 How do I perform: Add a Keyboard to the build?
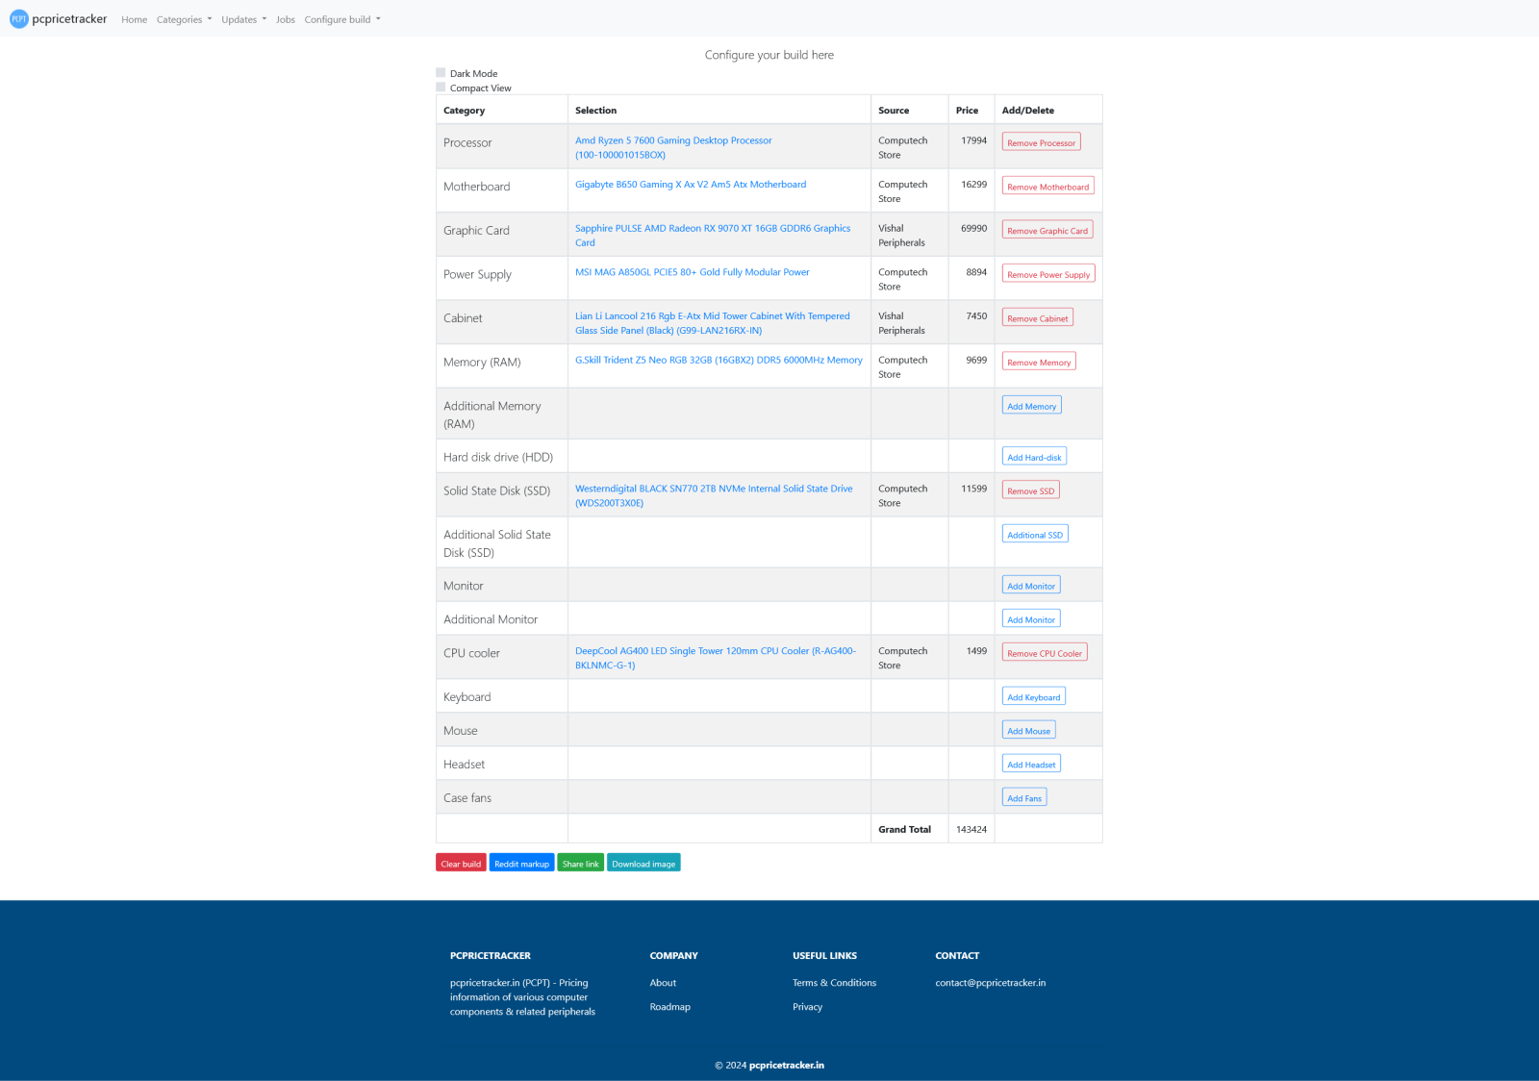[x=1033, y=697]
